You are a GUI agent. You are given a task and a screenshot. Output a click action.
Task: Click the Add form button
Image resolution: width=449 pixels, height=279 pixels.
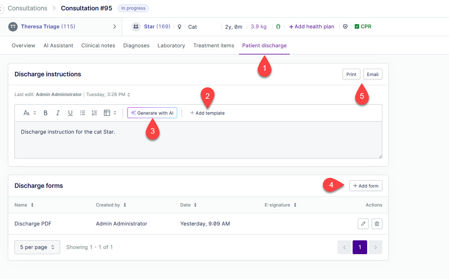[x=366, y=186]
